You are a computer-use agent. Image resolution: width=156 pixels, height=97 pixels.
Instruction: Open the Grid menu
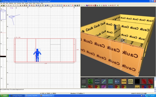click(15, 3)
